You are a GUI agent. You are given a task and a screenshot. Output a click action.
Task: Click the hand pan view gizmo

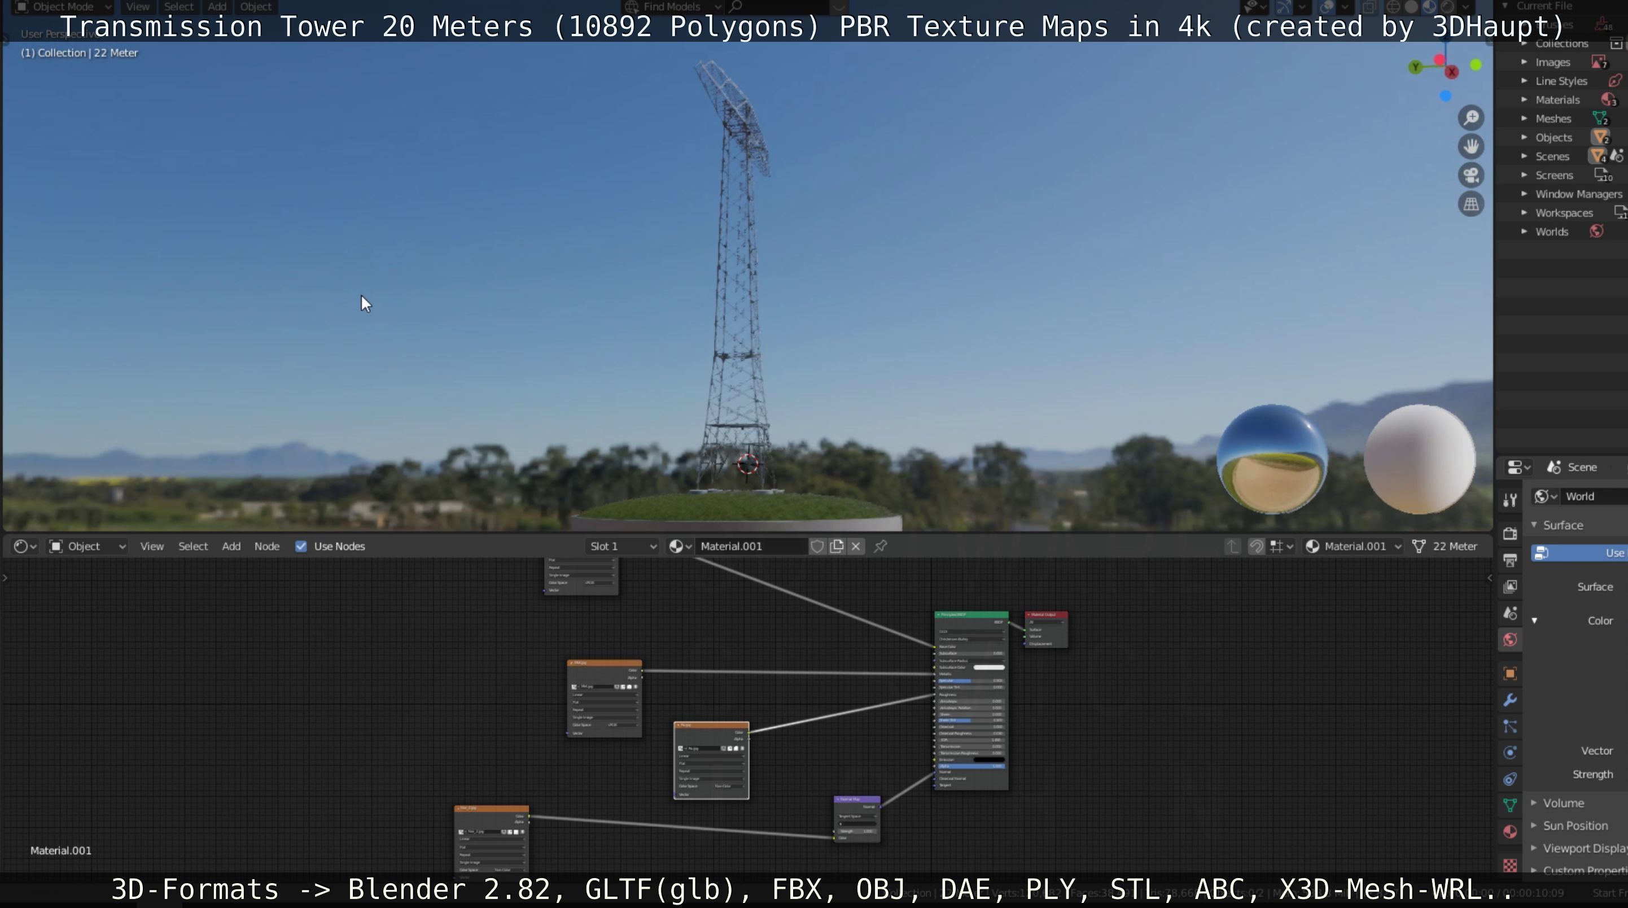pyautogui.click(x=1471, y=147)
